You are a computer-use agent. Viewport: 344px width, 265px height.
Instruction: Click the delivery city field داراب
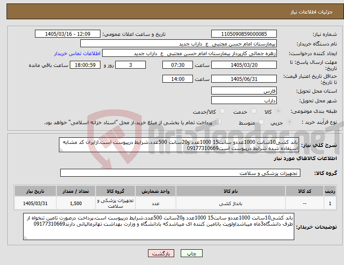click(244, 100)
